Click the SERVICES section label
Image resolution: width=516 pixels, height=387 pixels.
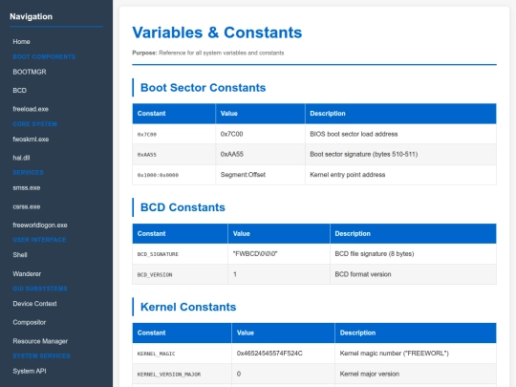point(28,172)
